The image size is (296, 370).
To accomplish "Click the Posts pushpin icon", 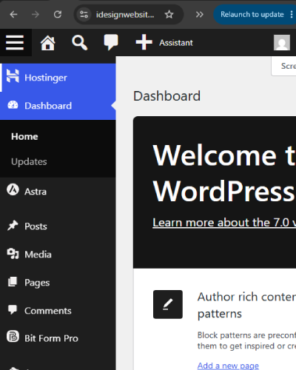I will click(x=13, y=225).
